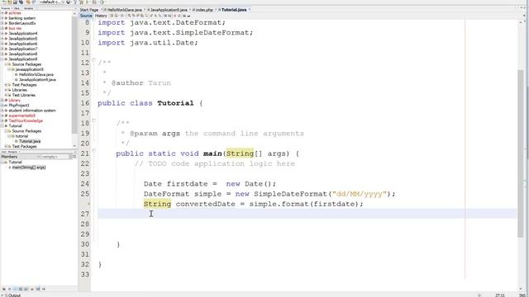Expand the banking system project node

[2, 18]
